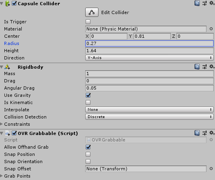Expand the Constraints section

coord(2,124)
